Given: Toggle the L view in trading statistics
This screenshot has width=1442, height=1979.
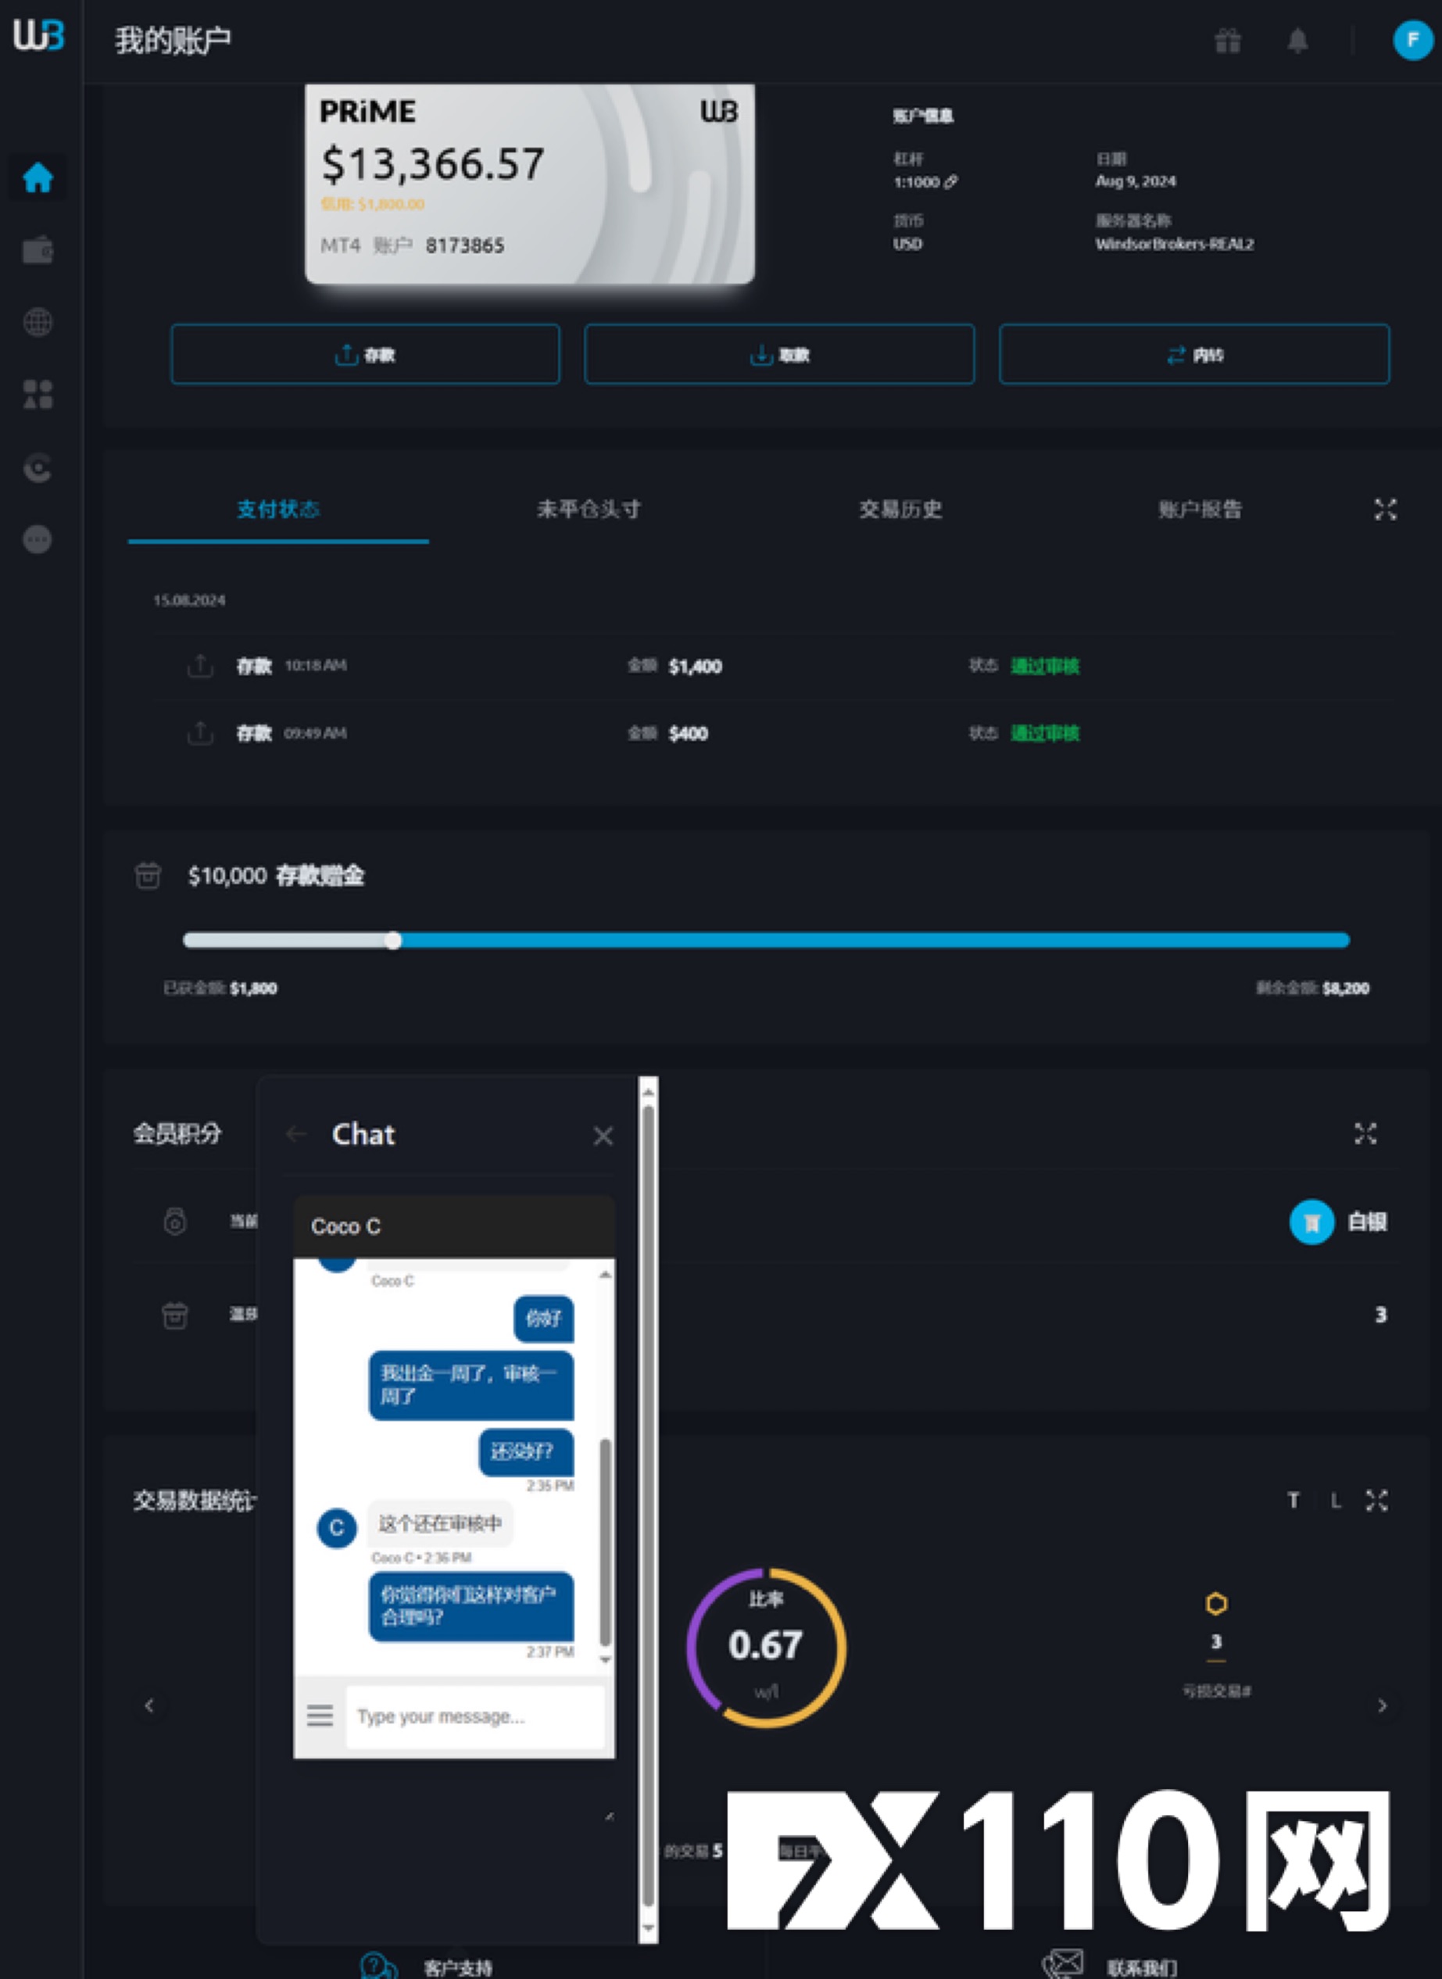Looking at the screenshot, I should tap(1335, 1500).
